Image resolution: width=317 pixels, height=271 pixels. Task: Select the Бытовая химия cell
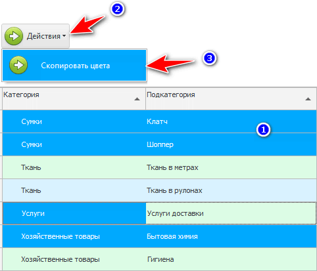(x=231, y=236)
